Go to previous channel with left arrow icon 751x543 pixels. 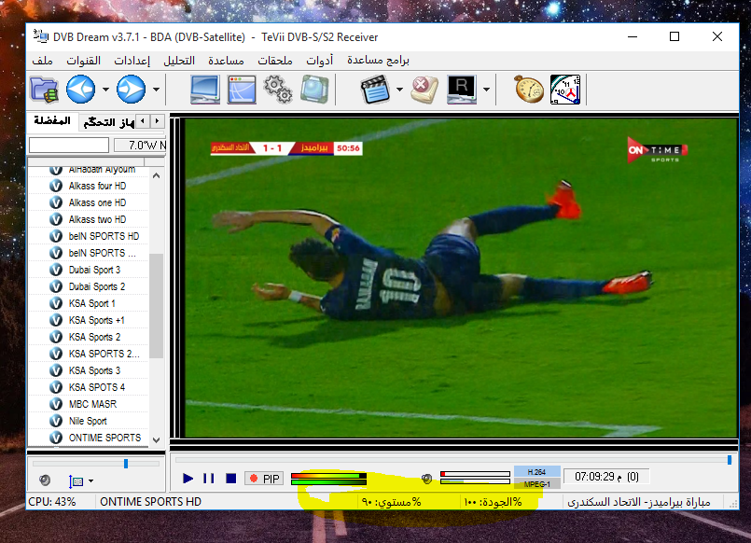(x=81, y=90)
